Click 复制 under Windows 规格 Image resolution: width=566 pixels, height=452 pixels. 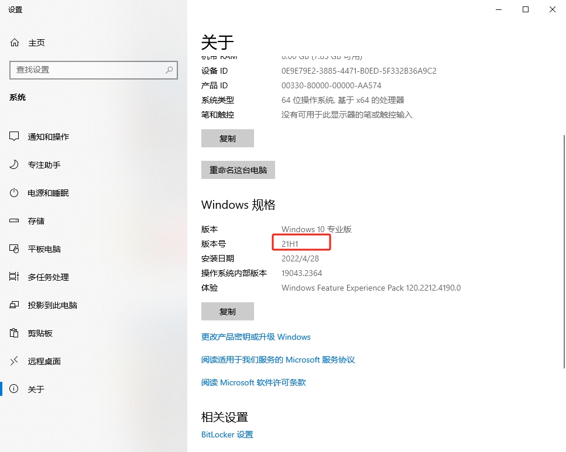pos(227,311)
